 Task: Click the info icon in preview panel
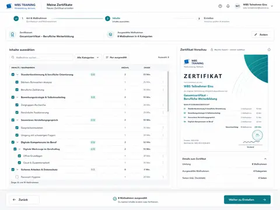click(269, 50)
